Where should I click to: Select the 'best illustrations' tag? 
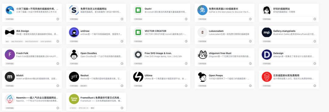(31, 41)
